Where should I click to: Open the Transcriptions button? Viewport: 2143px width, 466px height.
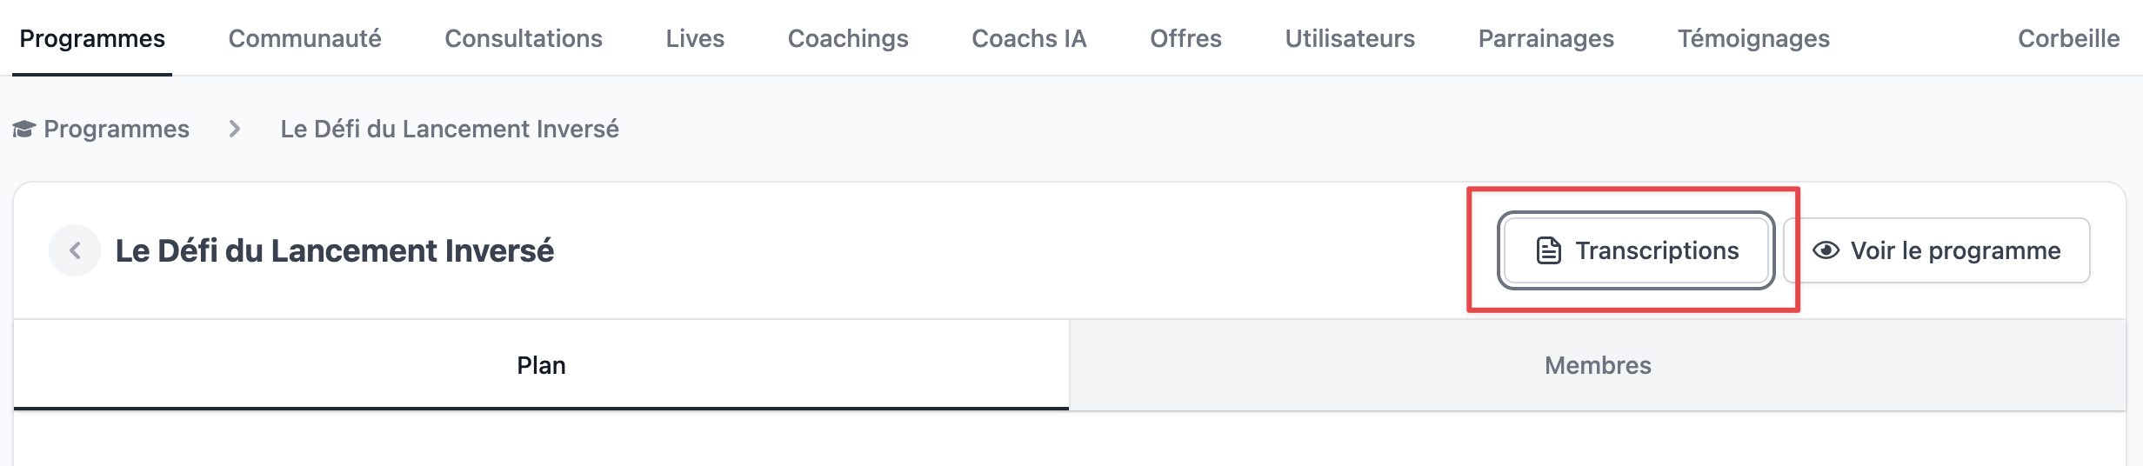tap(1635, 250)
